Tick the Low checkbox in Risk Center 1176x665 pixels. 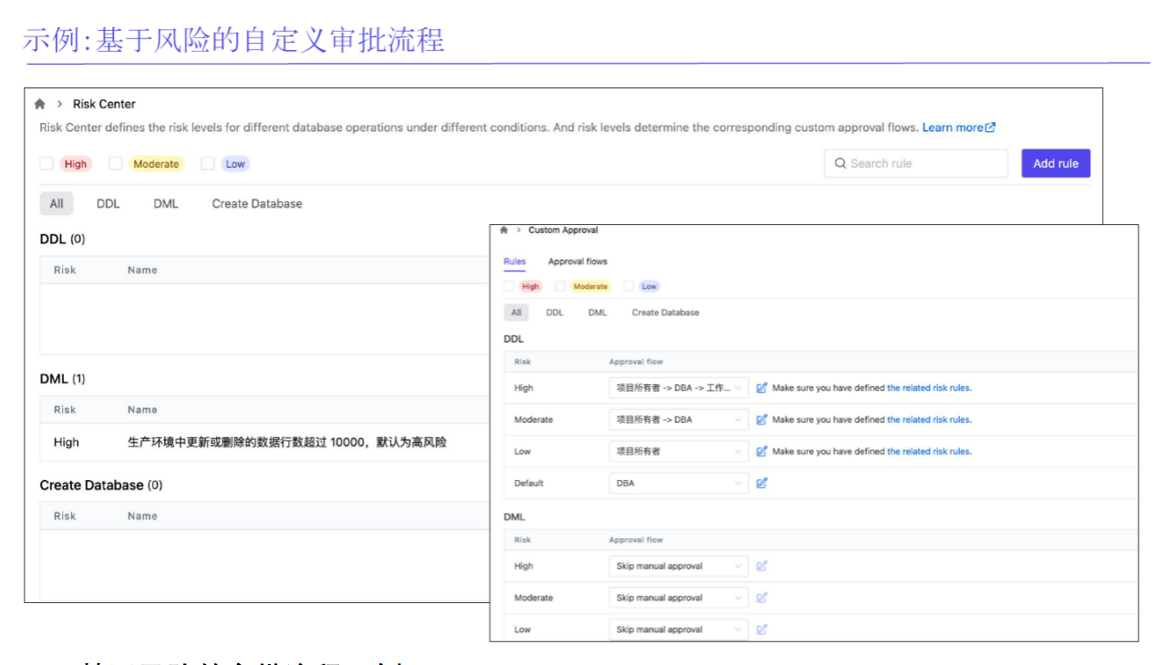(208, 163)
